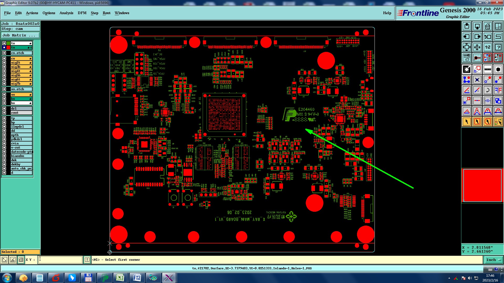504x283 pixels.
Task: Click the 1:2 zoom scale icon
Action: click(x=487, y=47)
